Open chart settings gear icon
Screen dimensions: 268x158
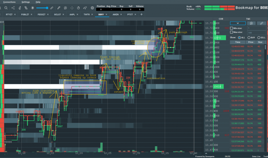pos(92,8)
